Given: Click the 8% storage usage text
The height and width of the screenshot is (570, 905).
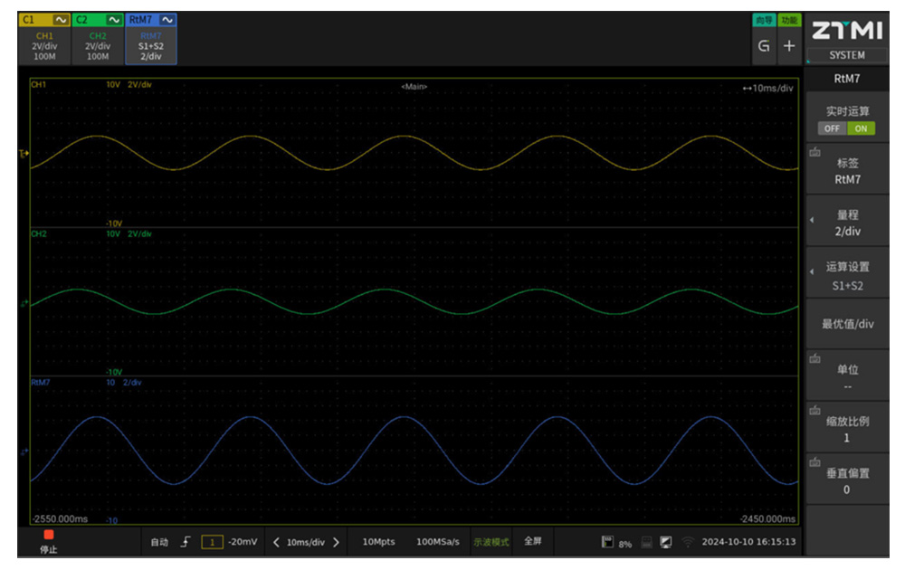Looking at the screenshot, I should tap(625, 544).
